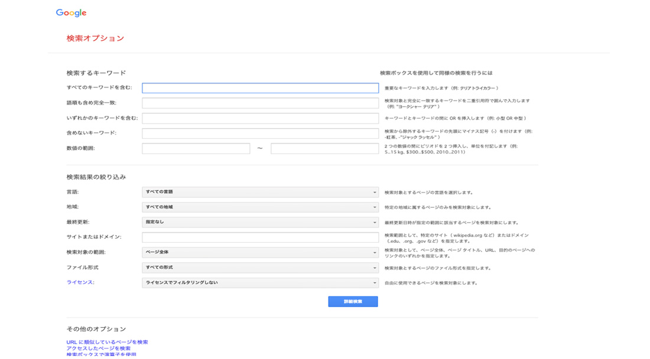This screenshot has width=650, height=359.
Task: Click the 含めないキーワード text box
Action: (x=260, y=133)
